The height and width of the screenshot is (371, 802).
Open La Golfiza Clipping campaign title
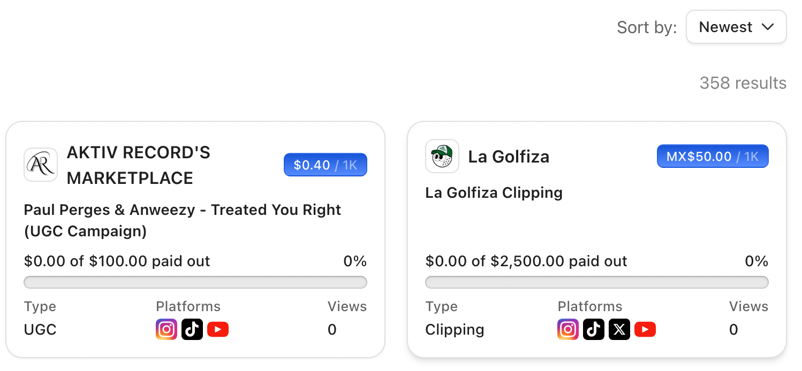tap(494, 192)
